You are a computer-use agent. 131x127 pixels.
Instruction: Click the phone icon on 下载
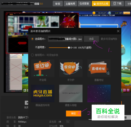(114, 4)
